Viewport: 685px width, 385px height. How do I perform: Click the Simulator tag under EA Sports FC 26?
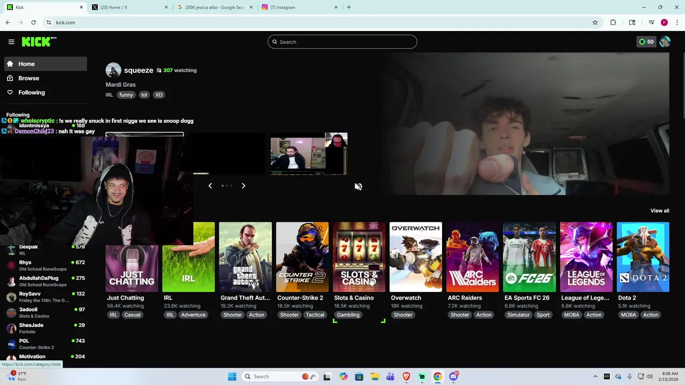519,315
